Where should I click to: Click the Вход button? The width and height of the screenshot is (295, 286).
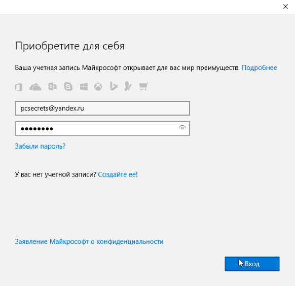point(252,264)
